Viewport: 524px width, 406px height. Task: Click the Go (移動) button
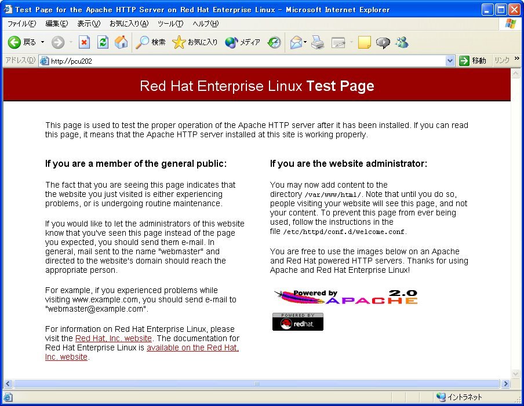click(472, 61)
